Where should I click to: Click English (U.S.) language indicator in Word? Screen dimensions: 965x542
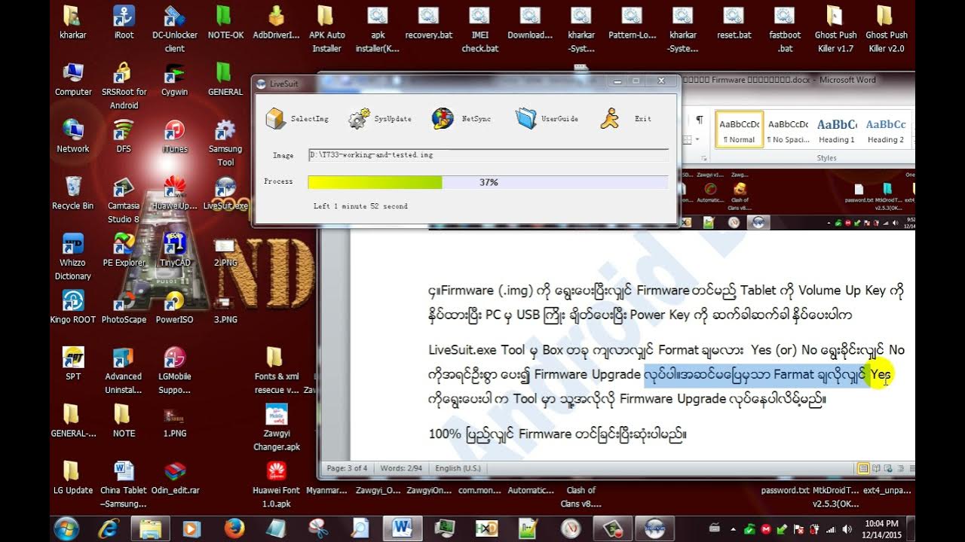(458, 468)
